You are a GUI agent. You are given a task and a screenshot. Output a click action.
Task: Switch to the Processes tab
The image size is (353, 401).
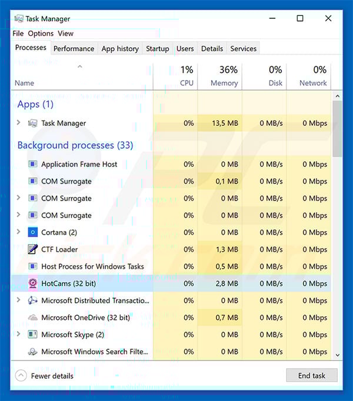pyautogui.click(x=31, y=48)
